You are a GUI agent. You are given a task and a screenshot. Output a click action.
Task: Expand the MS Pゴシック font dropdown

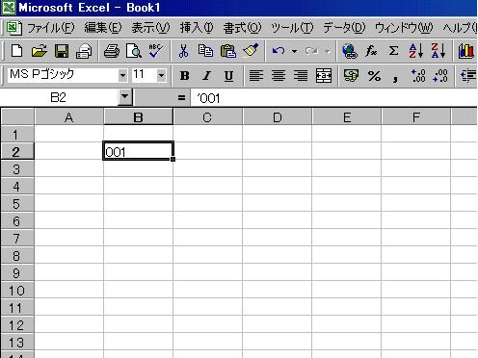[x=122, y=76]
